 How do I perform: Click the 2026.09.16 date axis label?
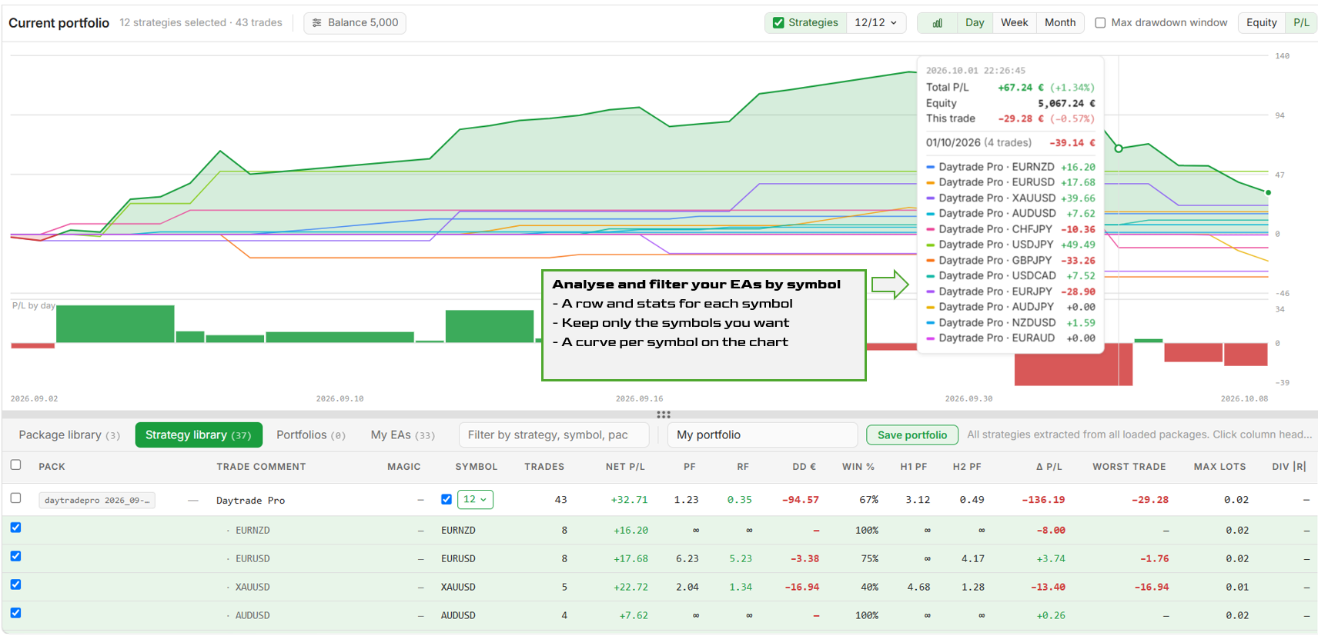pos(639,399)
